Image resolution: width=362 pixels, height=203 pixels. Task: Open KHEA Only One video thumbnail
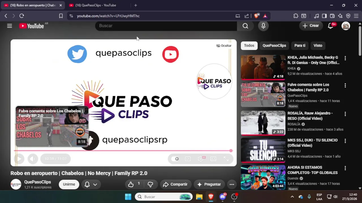click(263, 67)
